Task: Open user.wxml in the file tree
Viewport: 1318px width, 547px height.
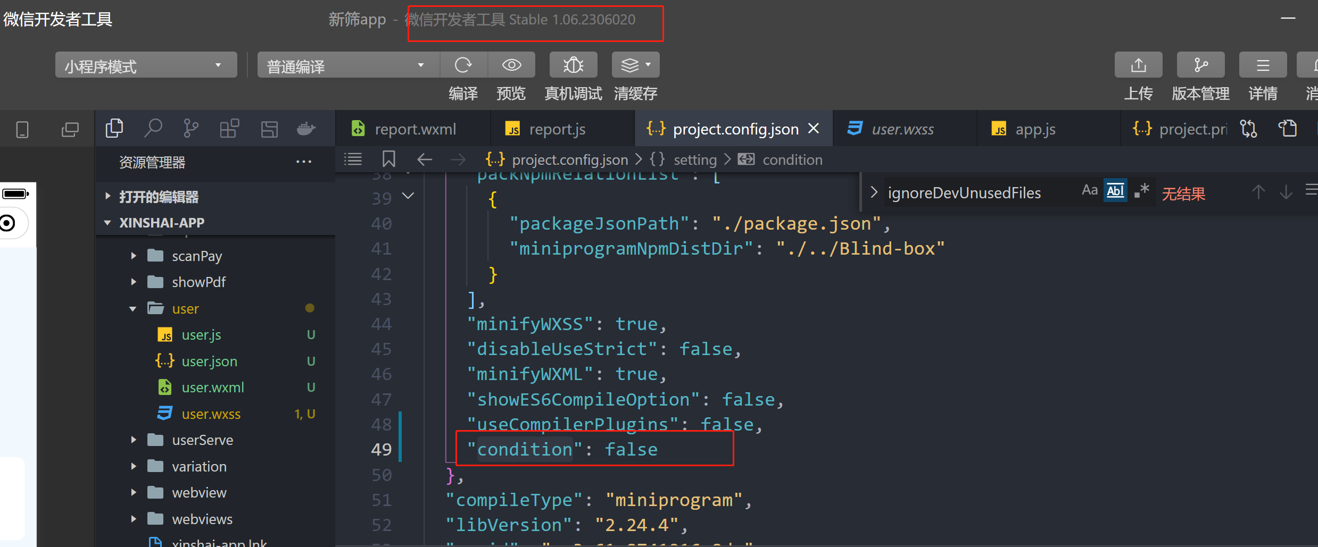Action: (213, 387)
